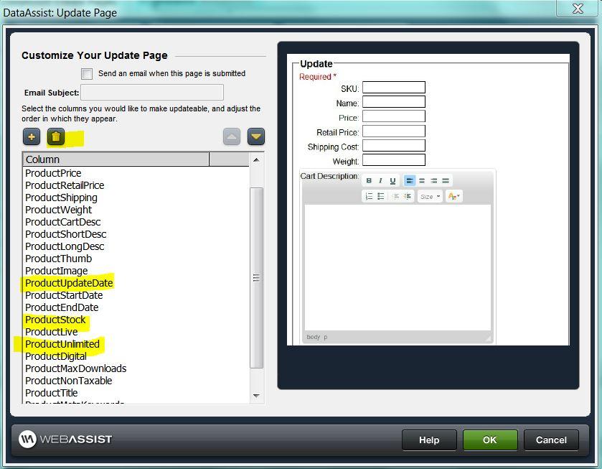Apply italic formatting in the description toolbar
Viewport: 602px width, 469px height.
380,180
